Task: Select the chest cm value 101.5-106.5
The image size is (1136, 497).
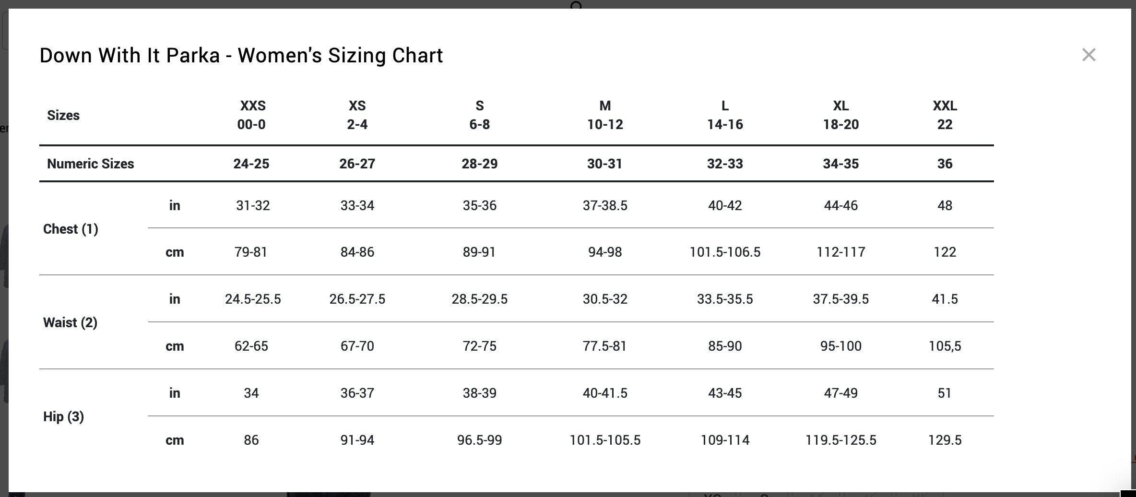Action: (725, 252)
